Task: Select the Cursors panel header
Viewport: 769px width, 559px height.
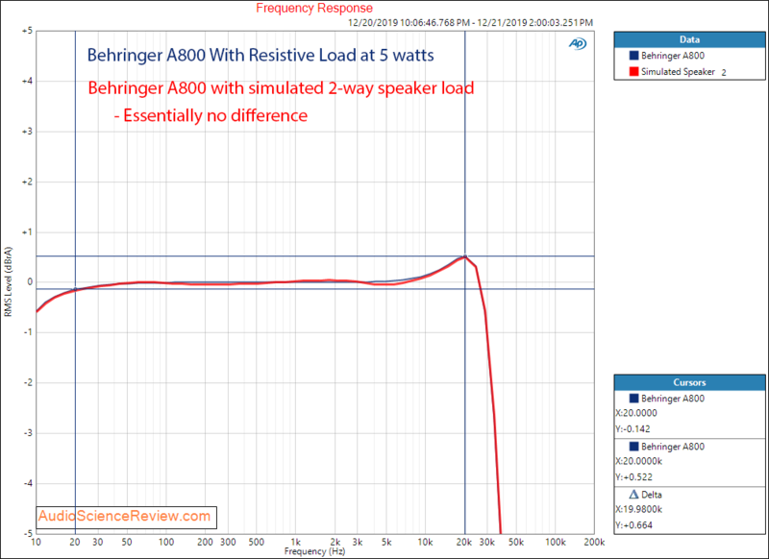Action: pyautogui.click(x=689, y=380)
